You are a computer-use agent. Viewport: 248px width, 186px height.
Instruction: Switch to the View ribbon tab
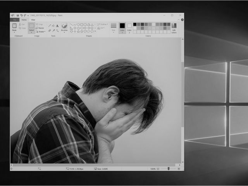click(33, 19)
